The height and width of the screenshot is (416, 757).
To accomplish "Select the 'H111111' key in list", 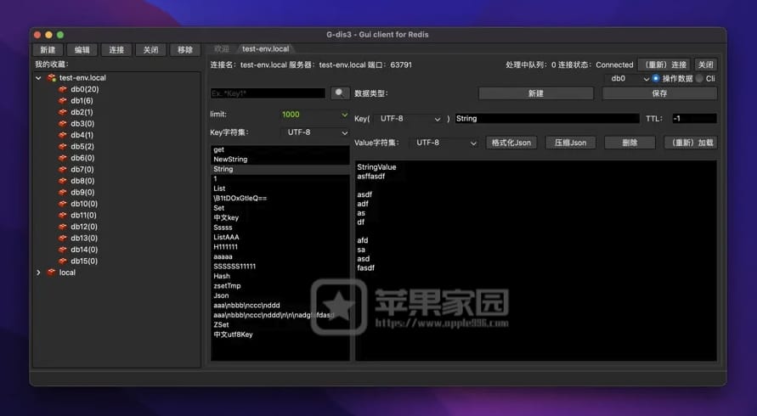I will click(280, 247).
